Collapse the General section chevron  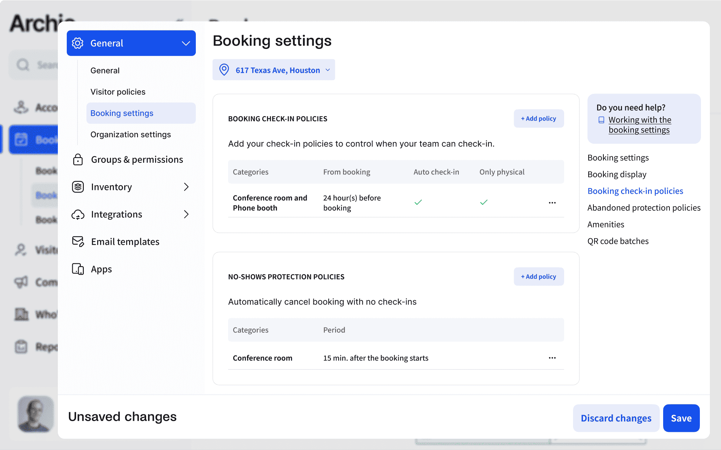click(186, 43)
